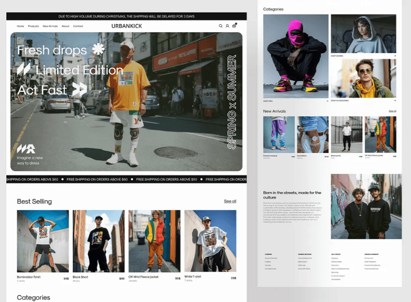
Task: Click the Shop Accessories arrow icon
Action: click(x=395, y=101)
